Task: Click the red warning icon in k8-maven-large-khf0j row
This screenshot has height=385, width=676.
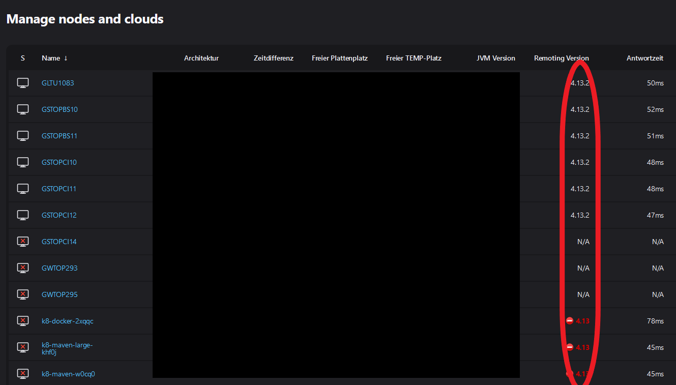Action: (x=570, y=347)
